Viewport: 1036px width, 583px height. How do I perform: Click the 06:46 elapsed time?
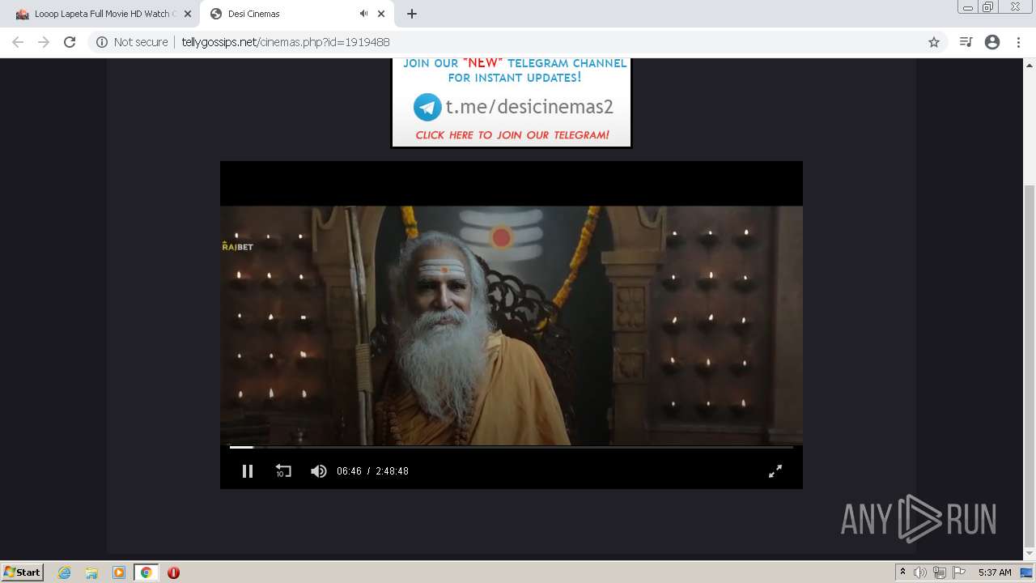point(349,471)
